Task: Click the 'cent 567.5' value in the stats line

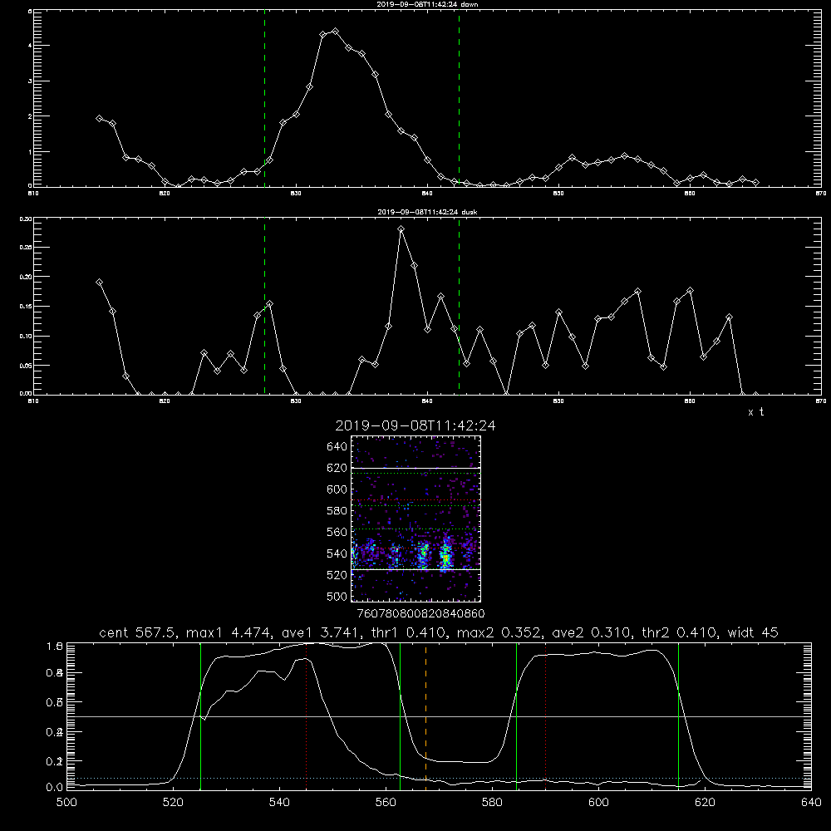Action: coord(140,632)
